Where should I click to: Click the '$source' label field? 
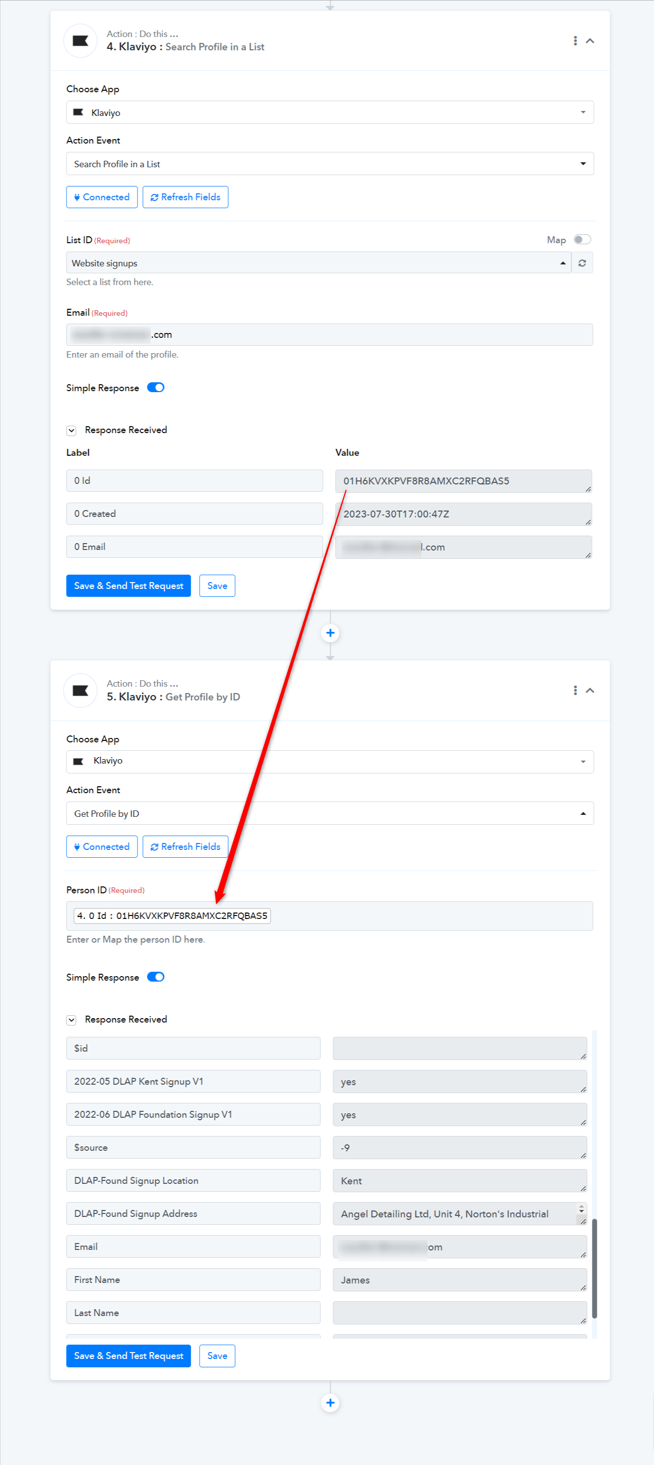point(193,1147)
